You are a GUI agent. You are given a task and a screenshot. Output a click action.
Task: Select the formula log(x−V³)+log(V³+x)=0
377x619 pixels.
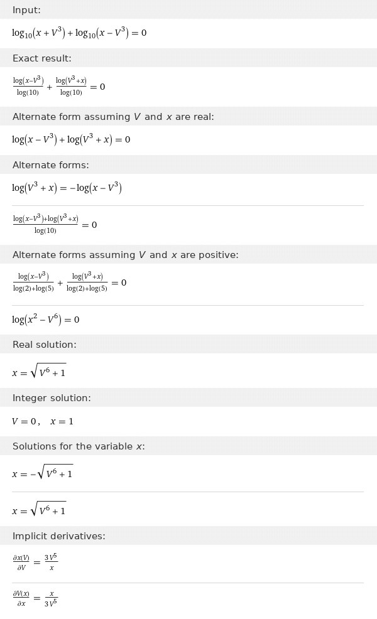tap(71, 139)
